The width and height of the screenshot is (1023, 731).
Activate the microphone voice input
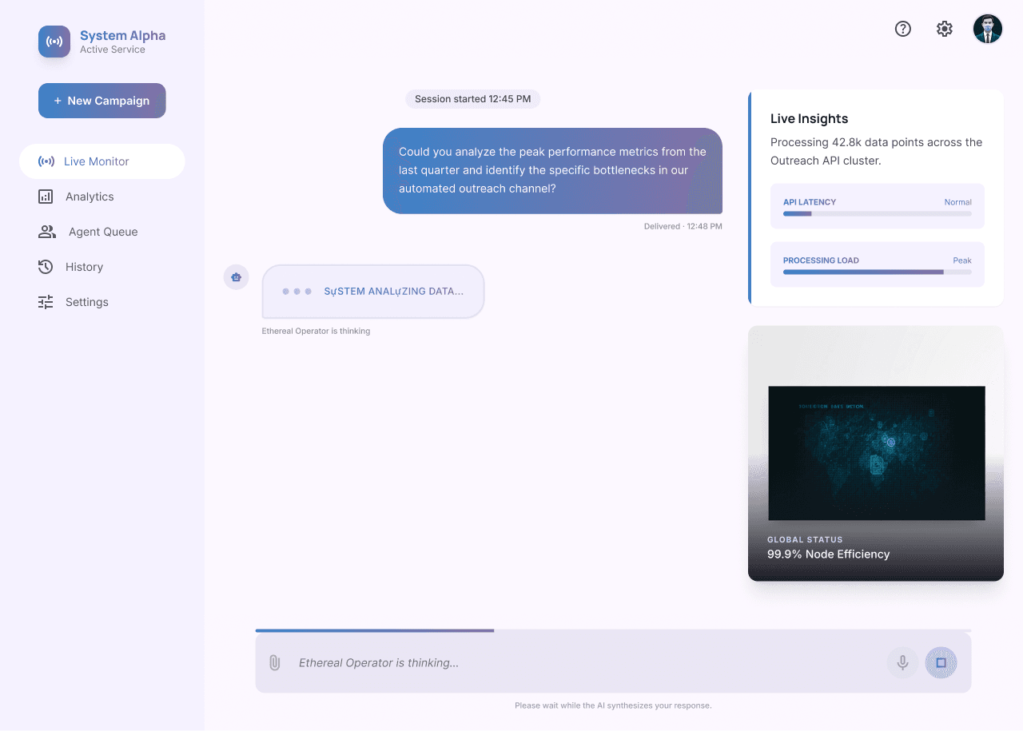click(902, 663)
